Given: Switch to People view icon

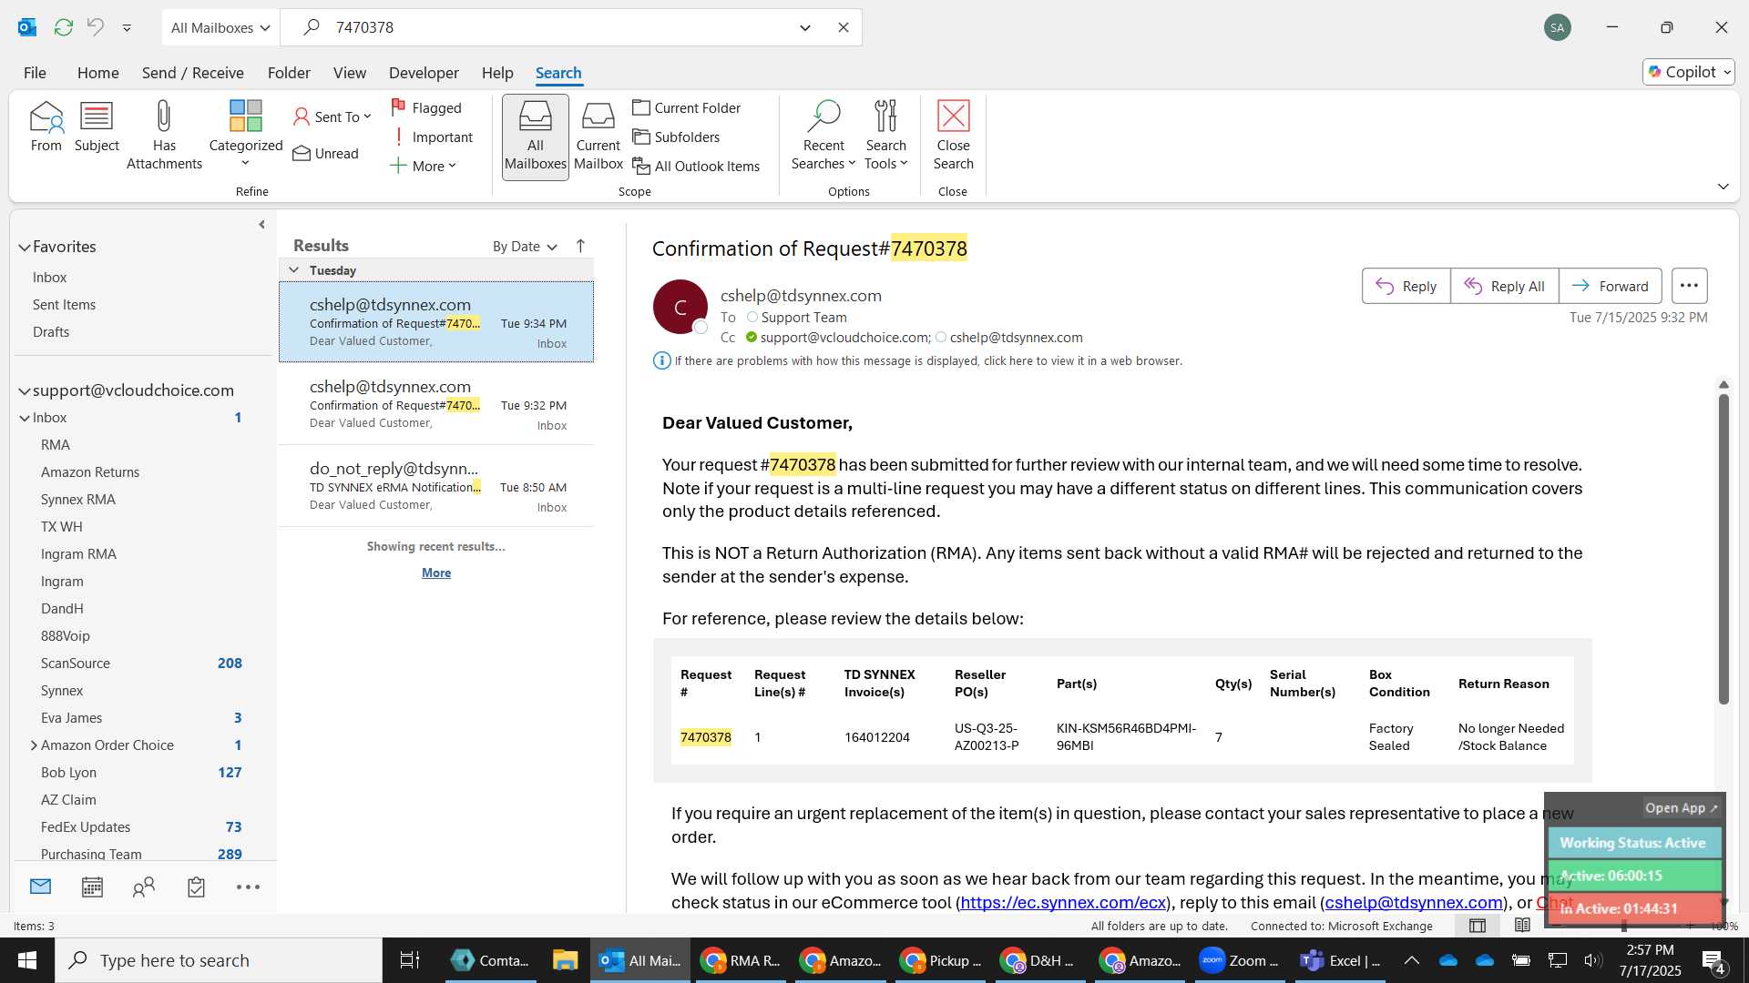Looking at the screenshot, I should (x=144, y=887).
